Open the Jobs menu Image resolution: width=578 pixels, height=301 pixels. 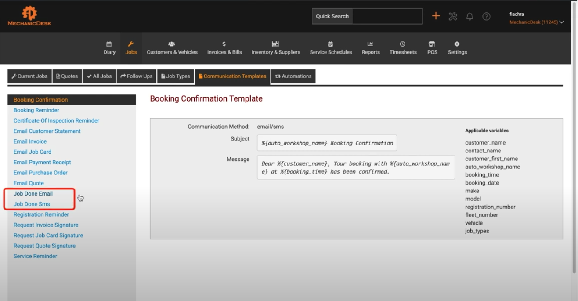point(131,48)
